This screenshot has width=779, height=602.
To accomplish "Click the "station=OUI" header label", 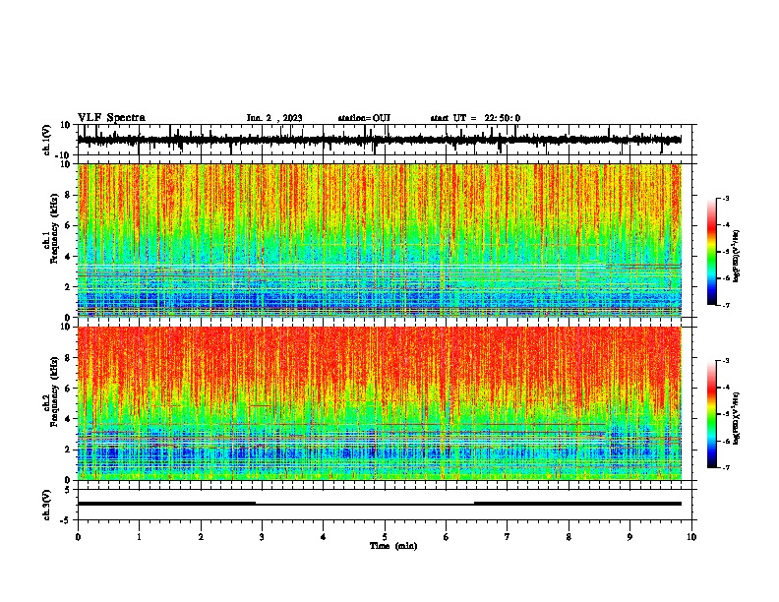I will coord(364,118).
